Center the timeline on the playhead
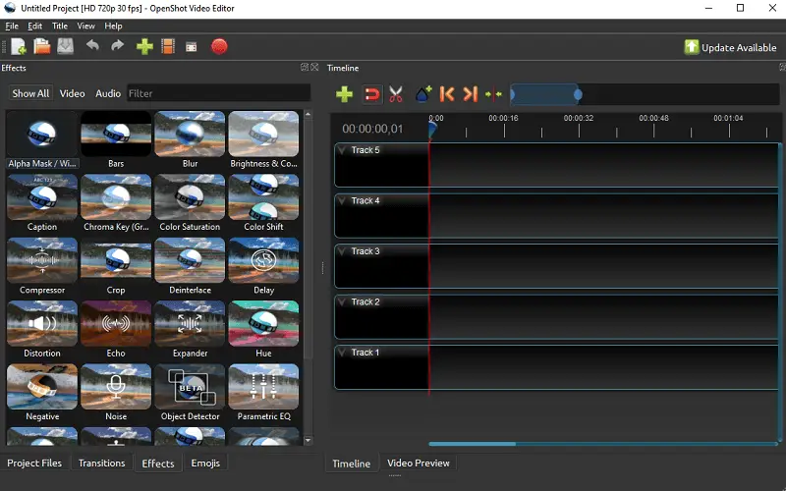Image resolution: width=786 pixels, height=491 pixels. tap(494, 94)
